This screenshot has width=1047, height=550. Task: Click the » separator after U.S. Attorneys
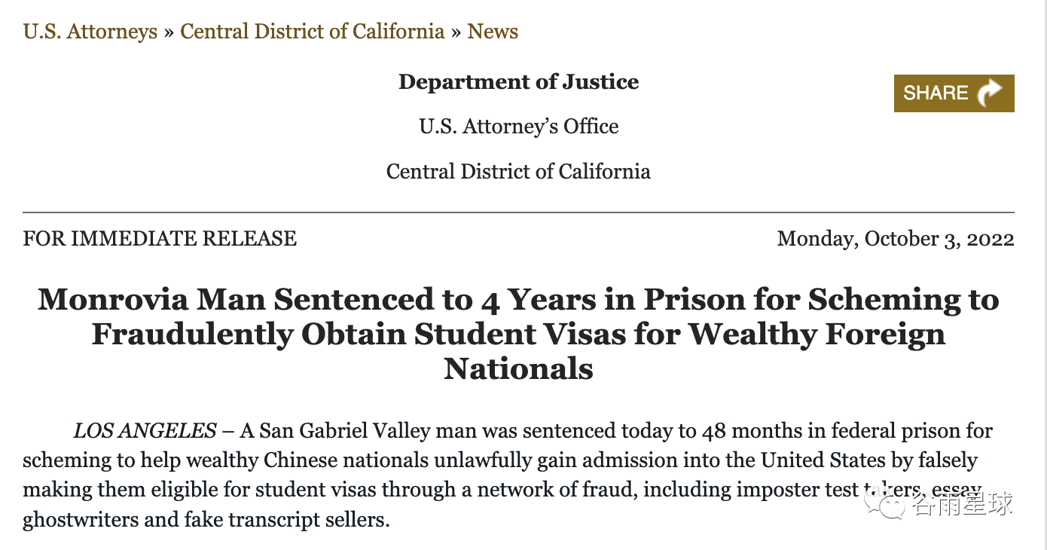click(x=169, y=32)
